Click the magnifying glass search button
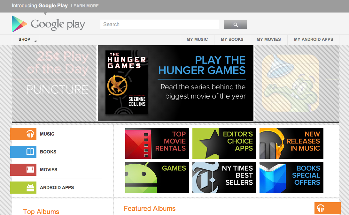The width and height of the screenshot is (349, 215). pyautogui.click(x=235, y=25)
